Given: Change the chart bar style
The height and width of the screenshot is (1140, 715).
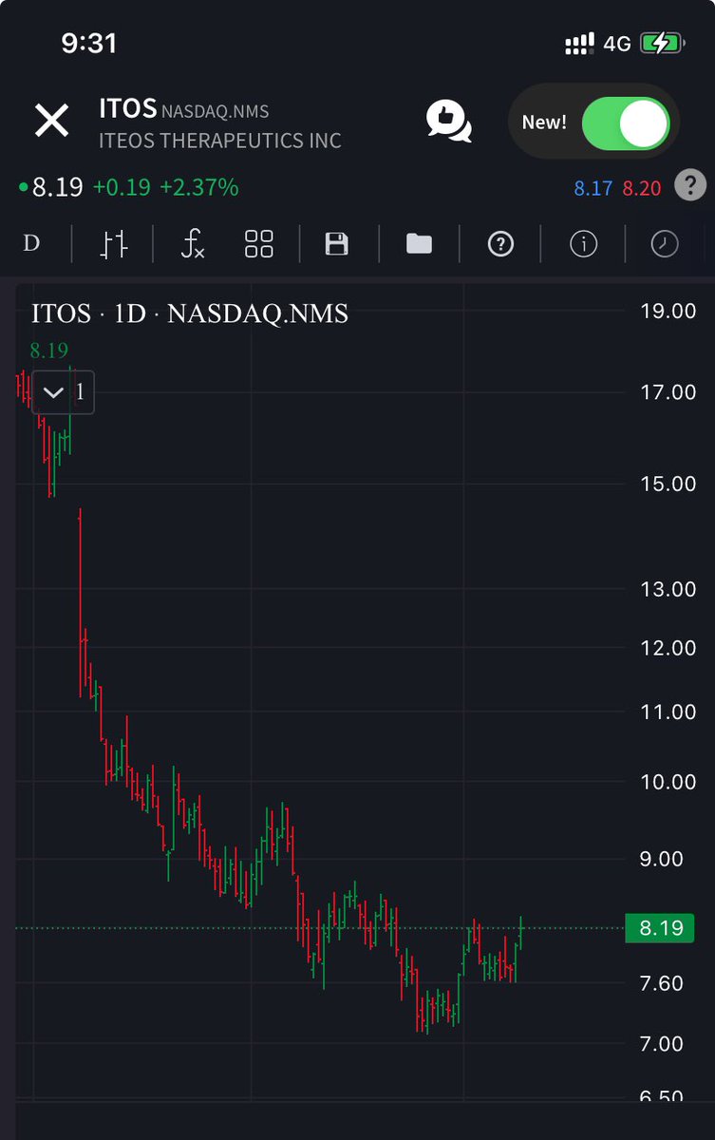Looking at the screenshot, I should [x=113, y=244].
